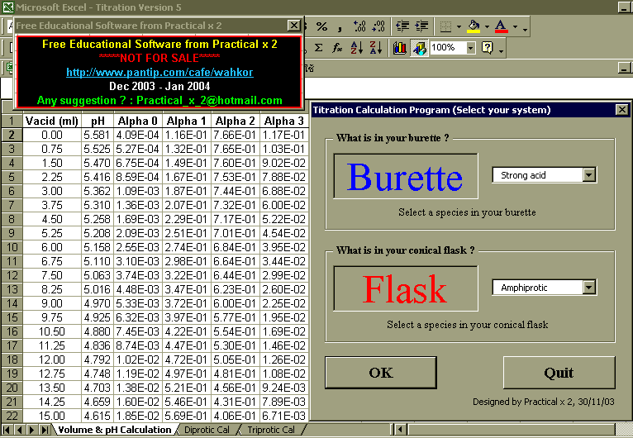Click the AutoSum sigma icon
The height and width of the screenshot is (438, 633).
click(x=319, y=48)
